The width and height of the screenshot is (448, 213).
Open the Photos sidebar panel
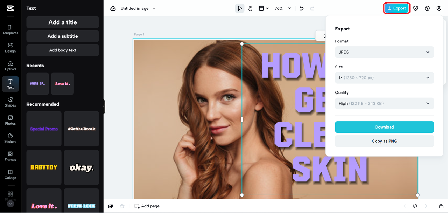tap(10, 120)
